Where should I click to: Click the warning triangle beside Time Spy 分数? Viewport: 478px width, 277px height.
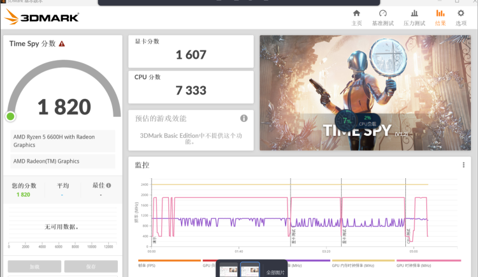point(62,43)
